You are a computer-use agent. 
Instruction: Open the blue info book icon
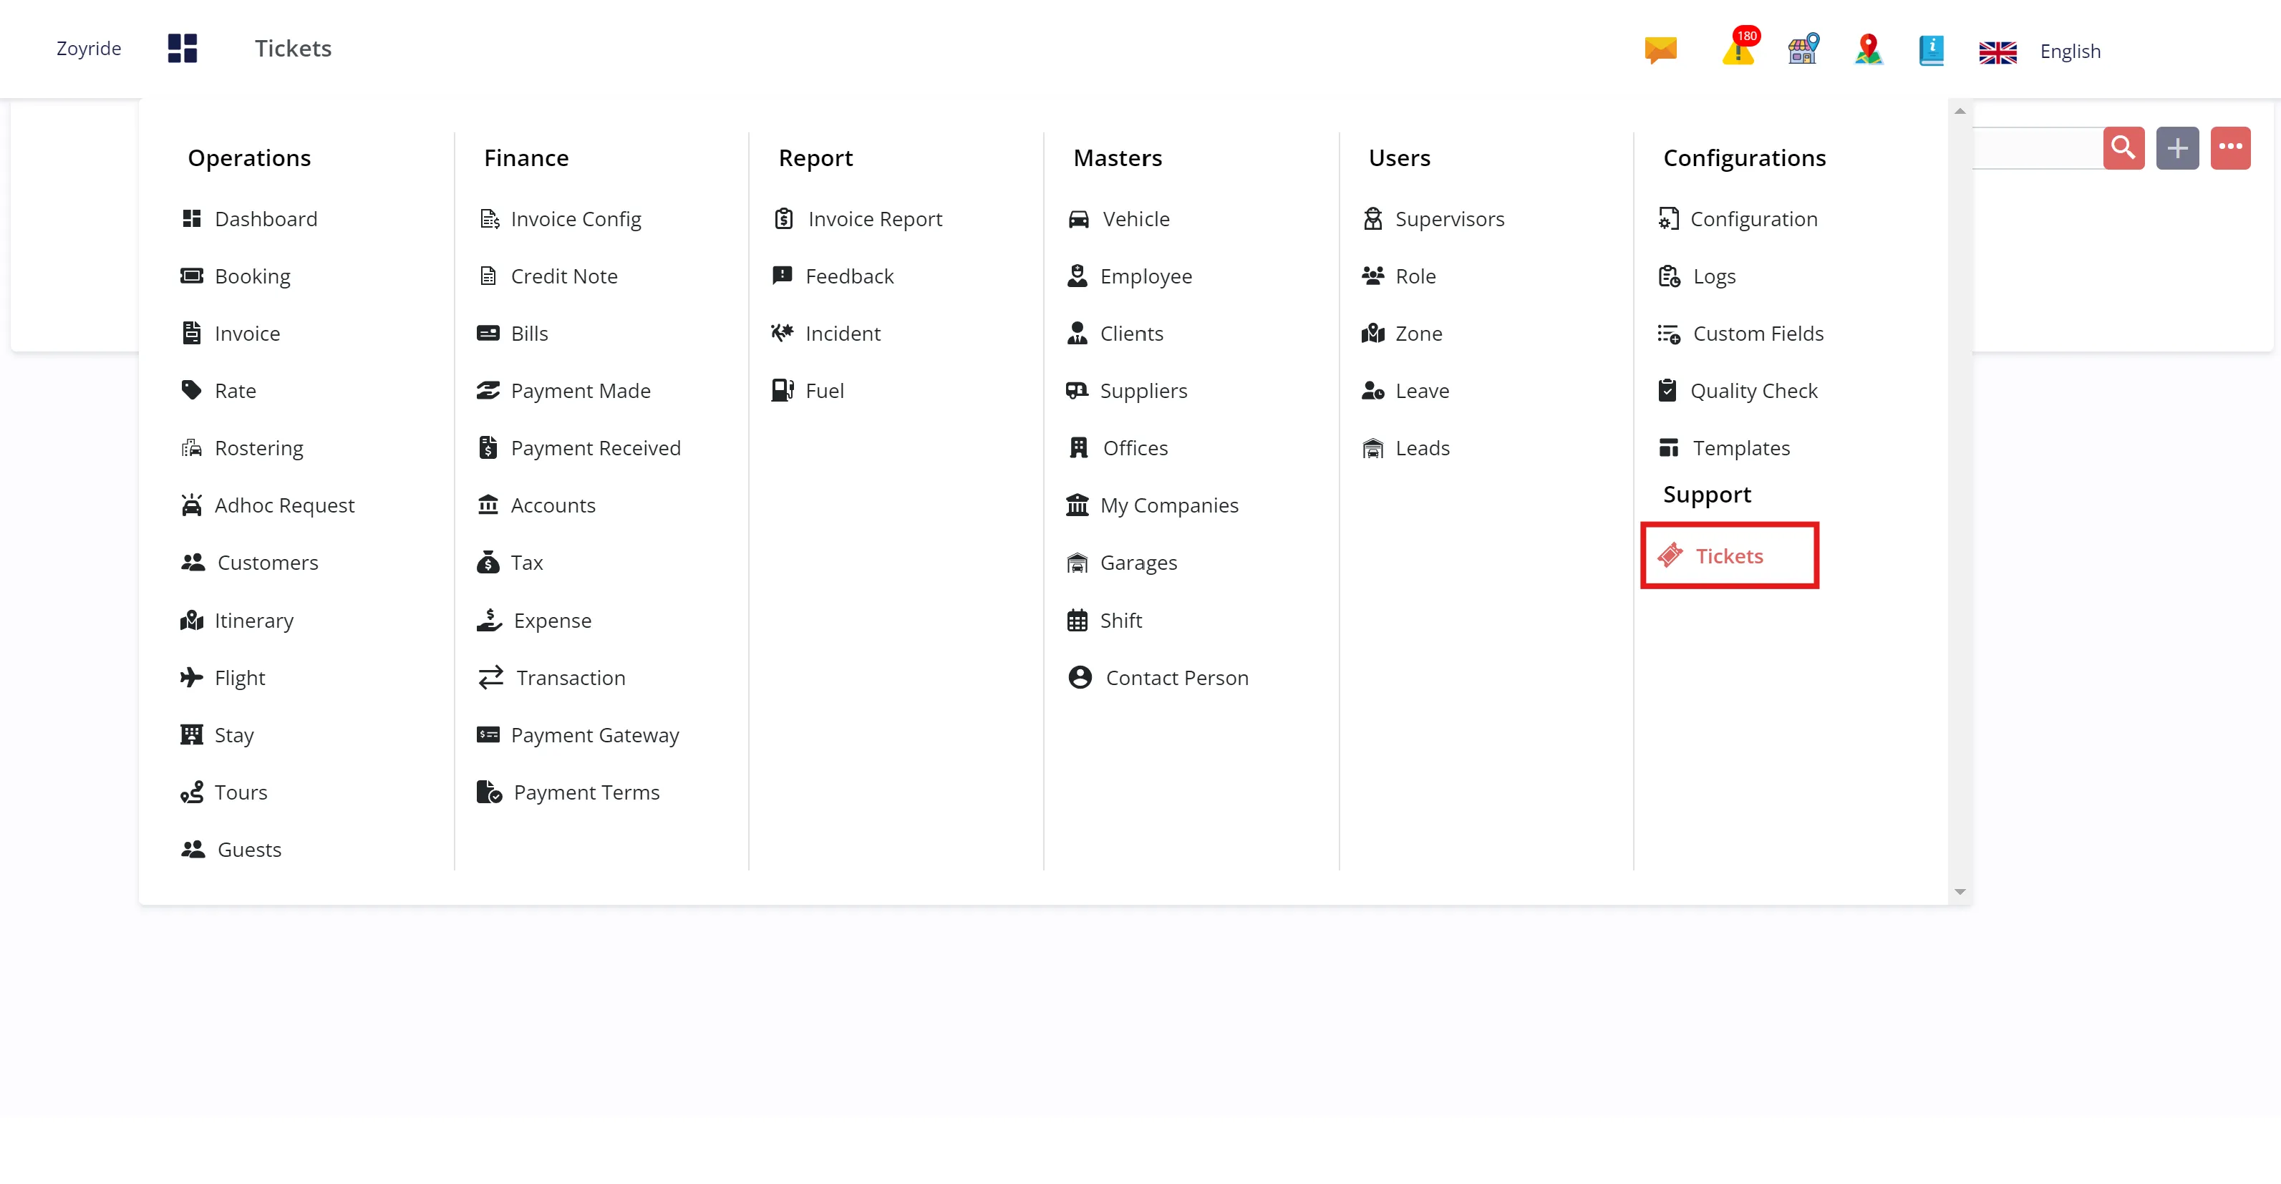[x=1931, y=51]
